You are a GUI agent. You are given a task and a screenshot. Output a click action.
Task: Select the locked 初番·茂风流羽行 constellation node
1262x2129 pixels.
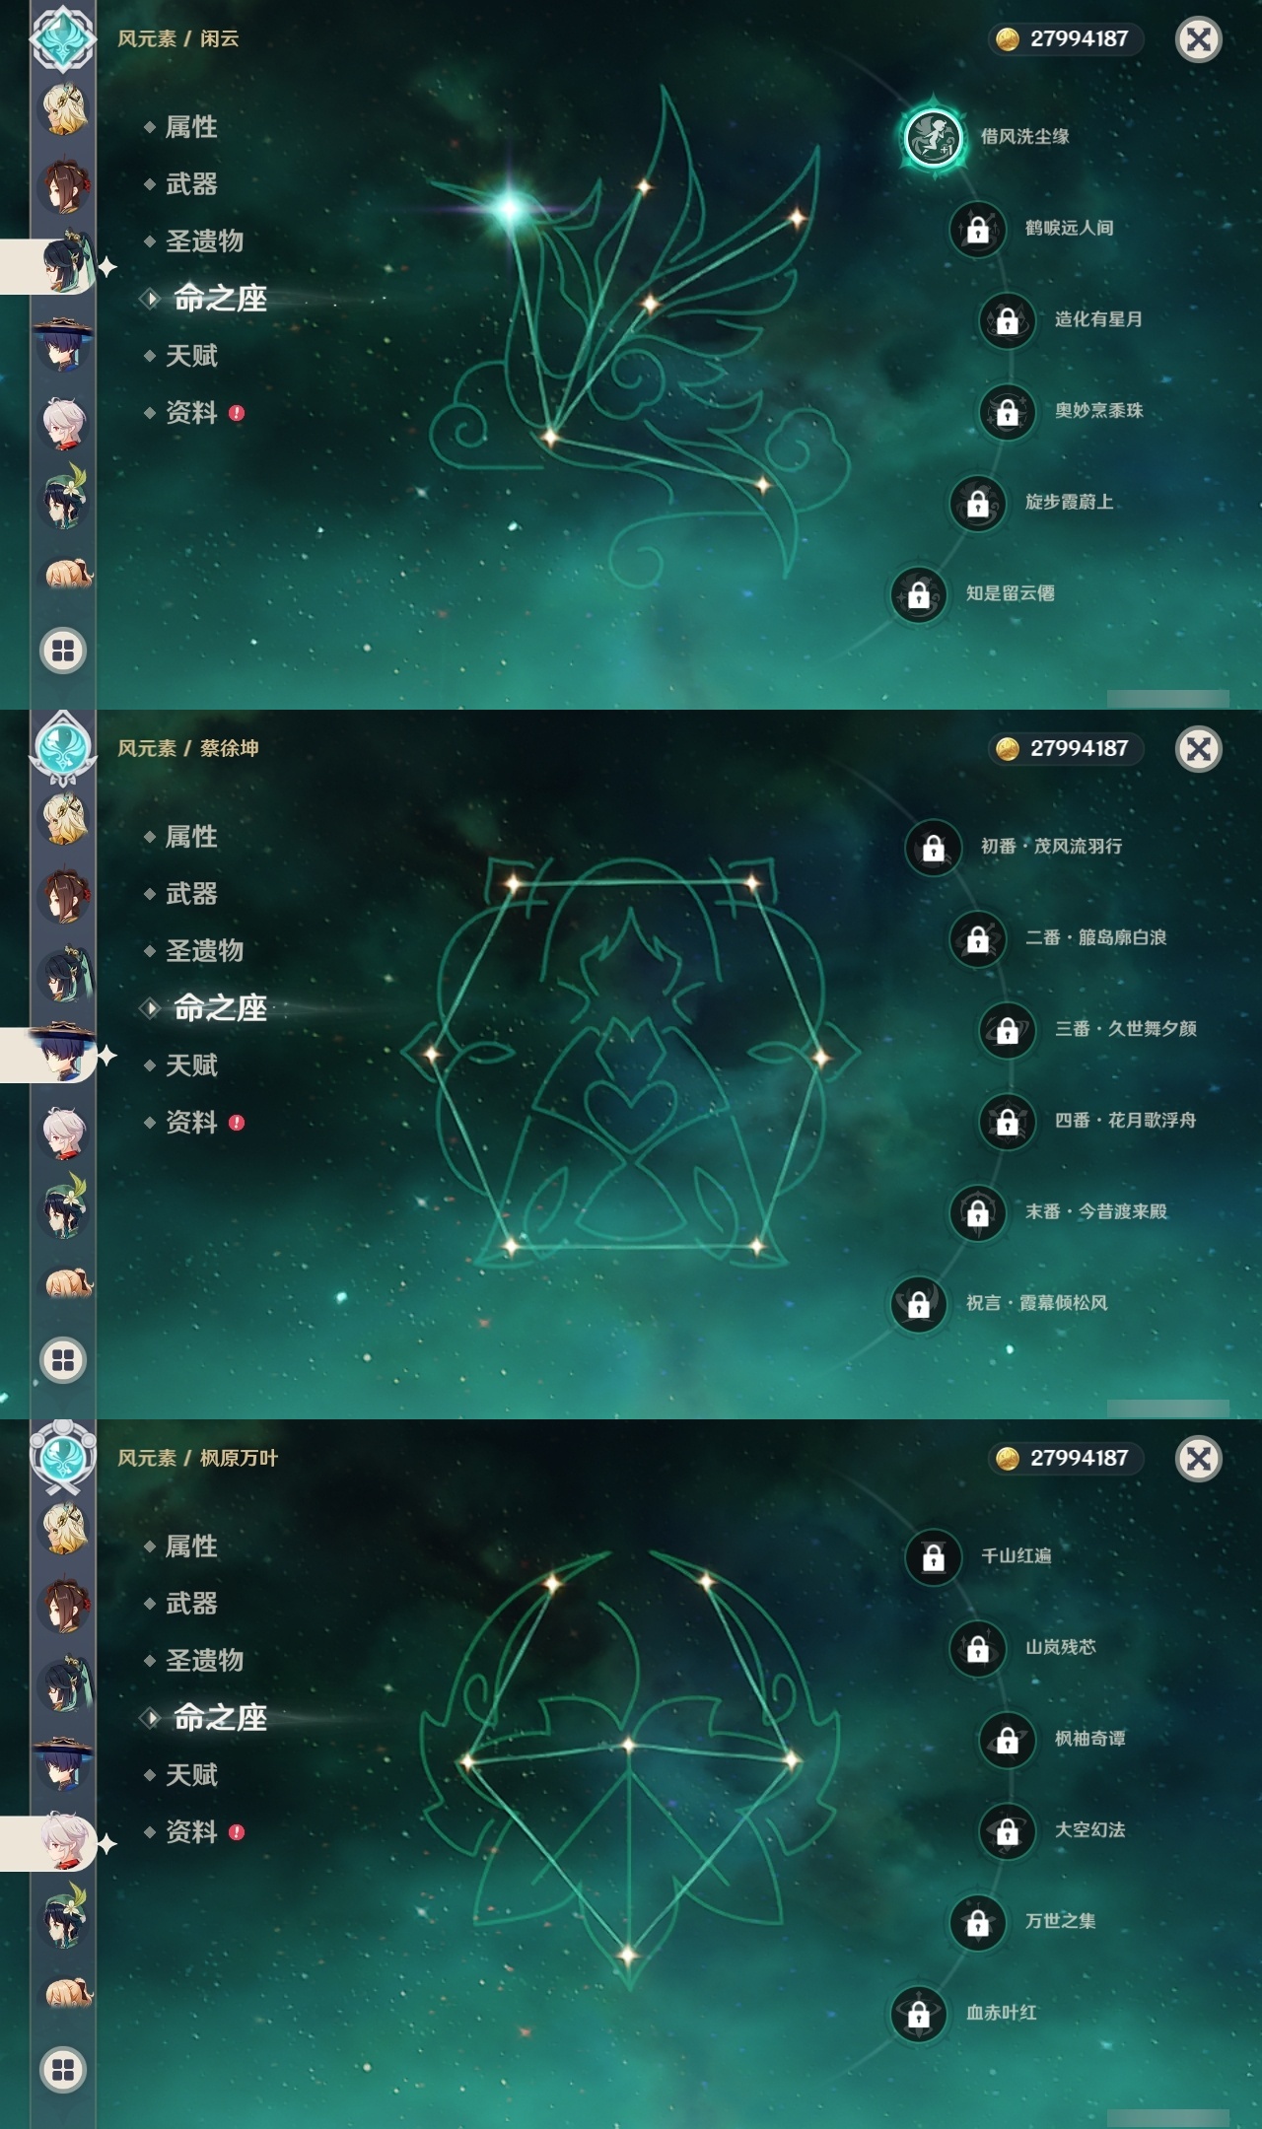[933, 847]
